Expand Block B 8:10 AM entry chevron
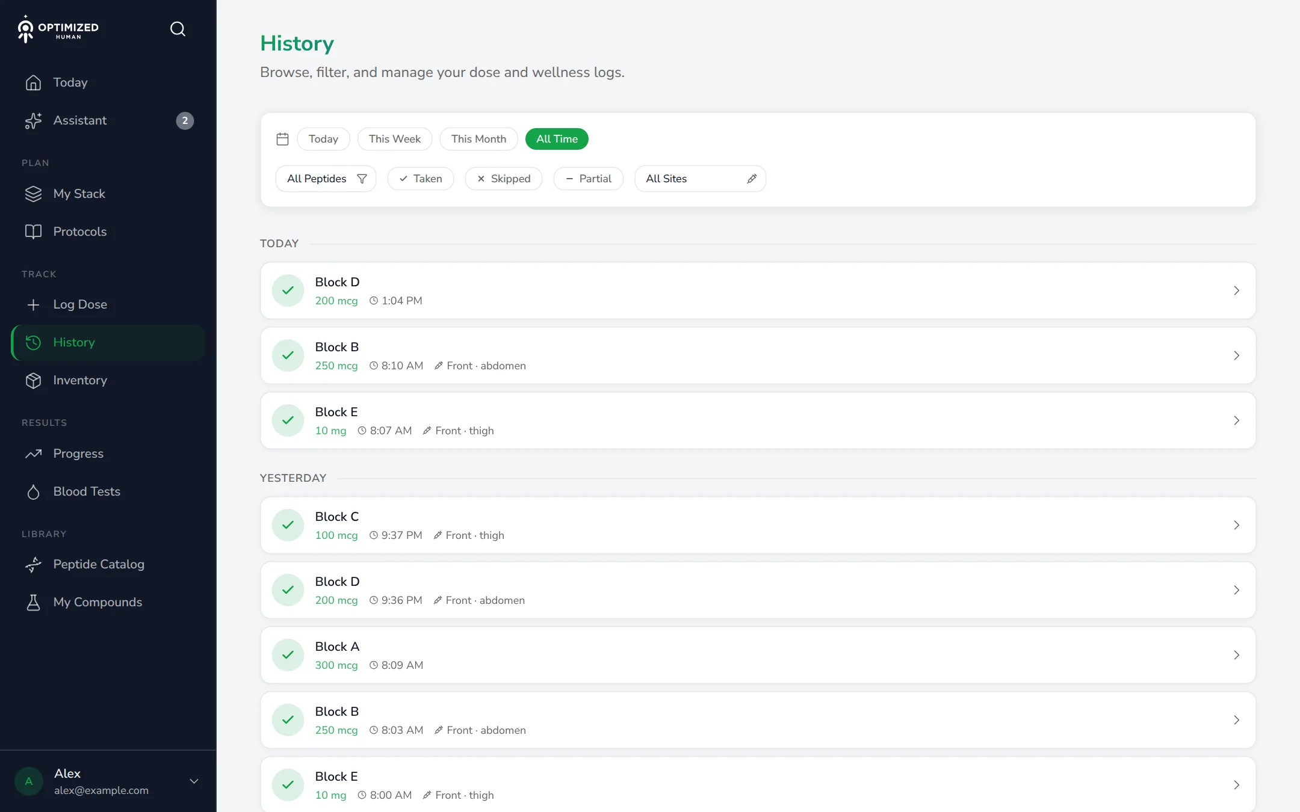1300x812 pixels. [1236, 355]
